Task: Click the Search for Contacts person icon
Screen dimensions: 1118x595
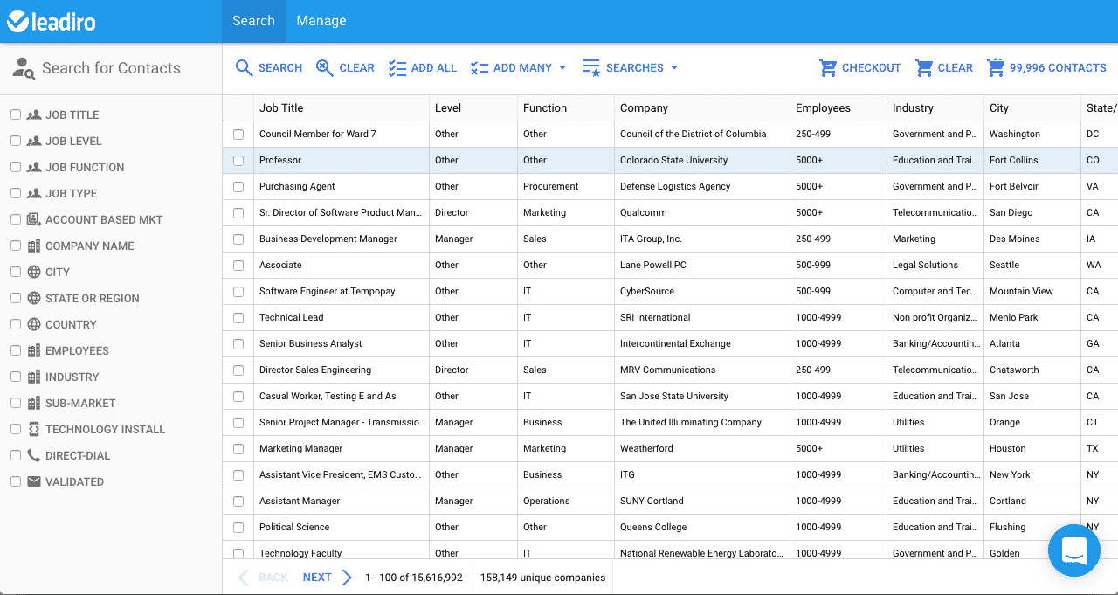Action: [24, 68]
